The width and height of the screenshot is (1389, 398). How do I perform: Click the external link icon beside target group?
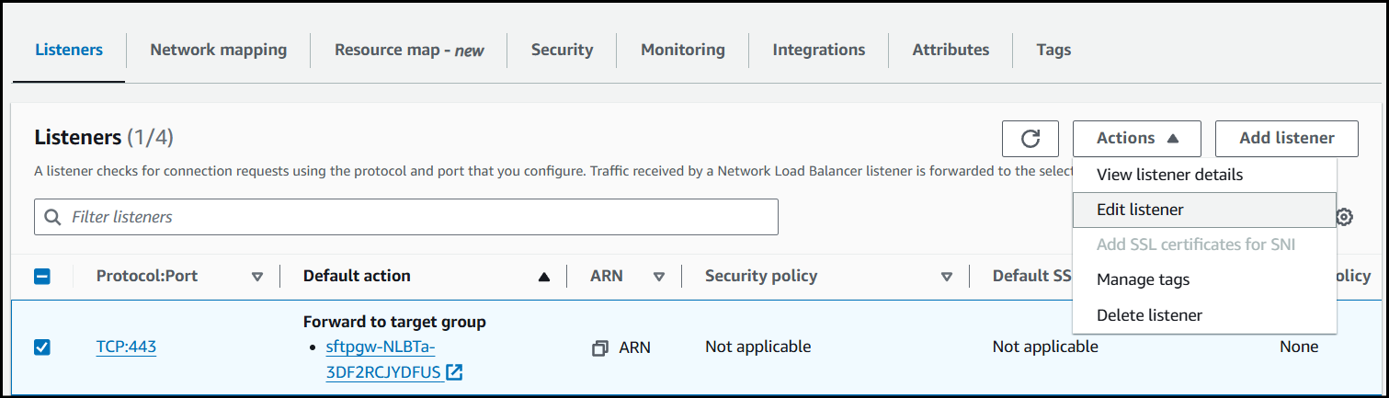pyautogui.click(x=454, y=372)
